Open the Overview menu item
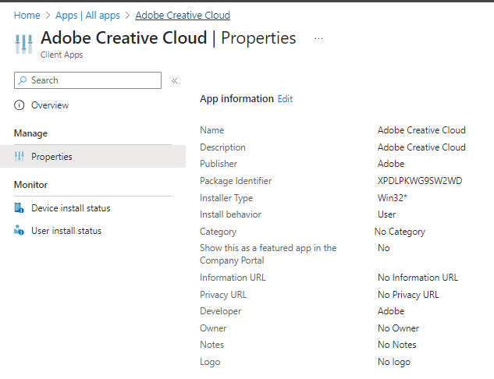The image size is (494, 379). (x=50, y=105)
